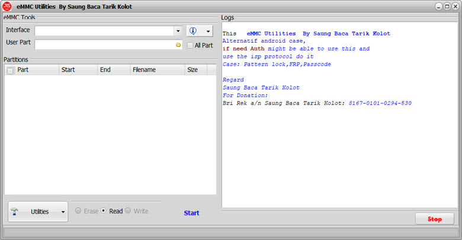Enable the All Part checkbox
Viewport: 462px width, 240px height.
(x=190, y=46)
